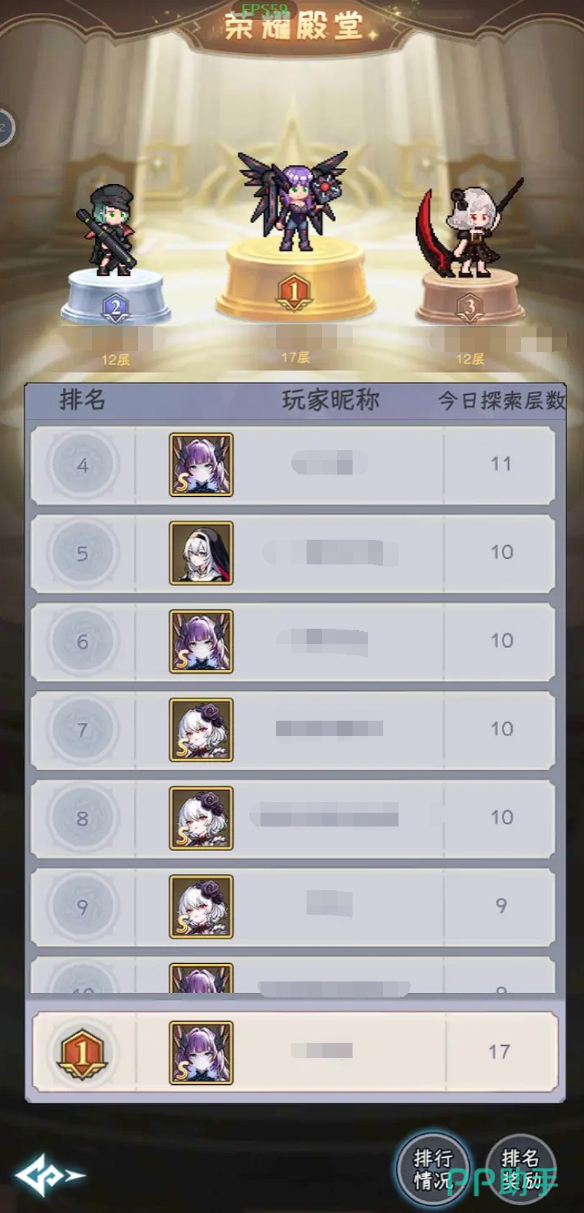Tap the rank 7 white-haired avatar
Viewport: 584px width, 1213px height.
click(201, 729)
